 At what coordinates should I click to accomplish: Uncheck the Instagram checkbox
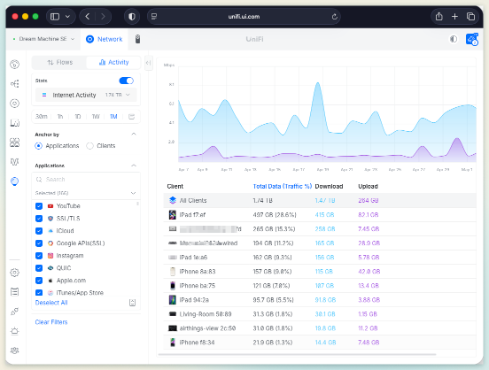pyautogui.click(x=39, y=256)
